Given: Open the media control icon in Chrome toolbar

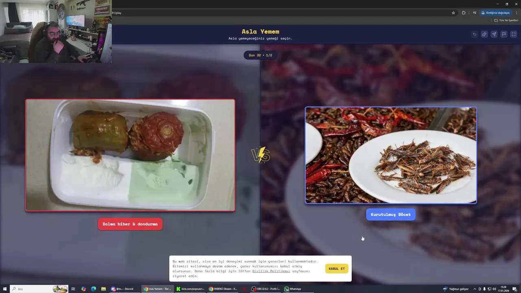Looking at the screenshot, I should (474, 13).
